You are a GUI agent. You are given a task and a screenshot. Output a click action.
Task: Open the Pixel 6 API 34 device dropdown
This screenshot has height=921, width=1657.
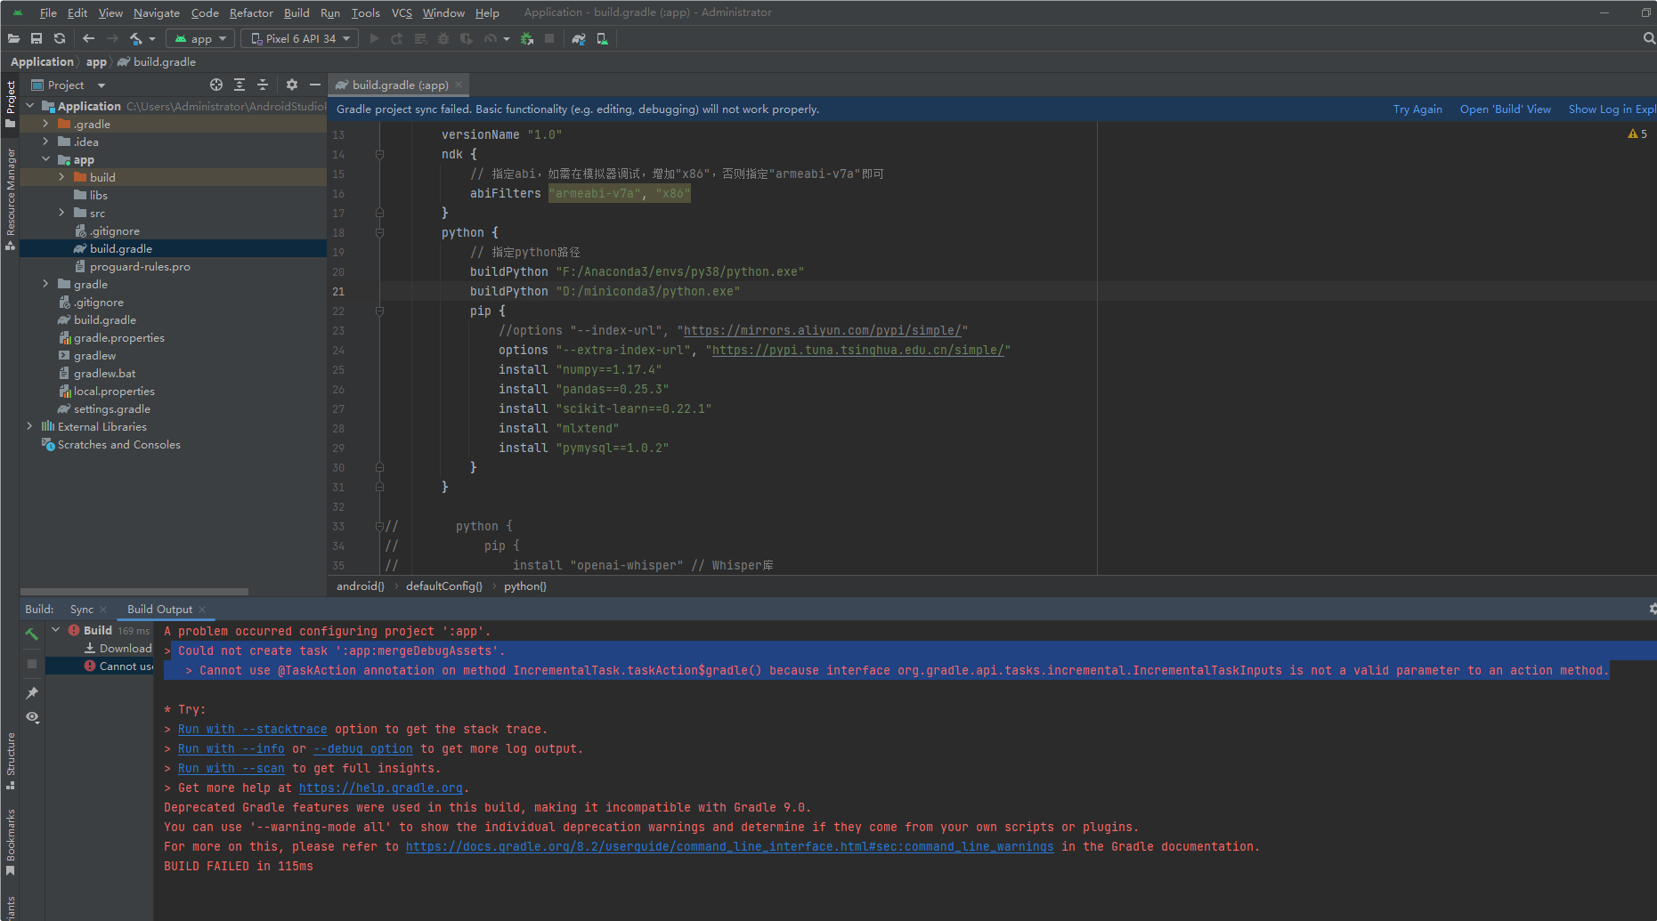300,38
